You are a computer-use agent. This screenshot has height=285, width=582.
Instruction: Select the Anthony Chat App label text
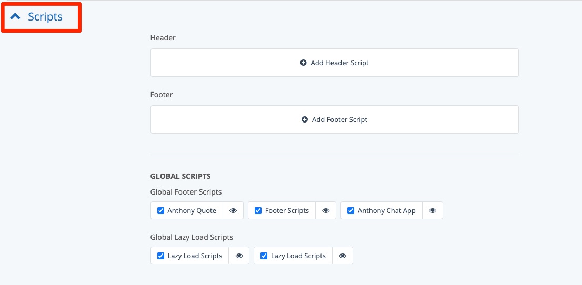pos(386,210)
